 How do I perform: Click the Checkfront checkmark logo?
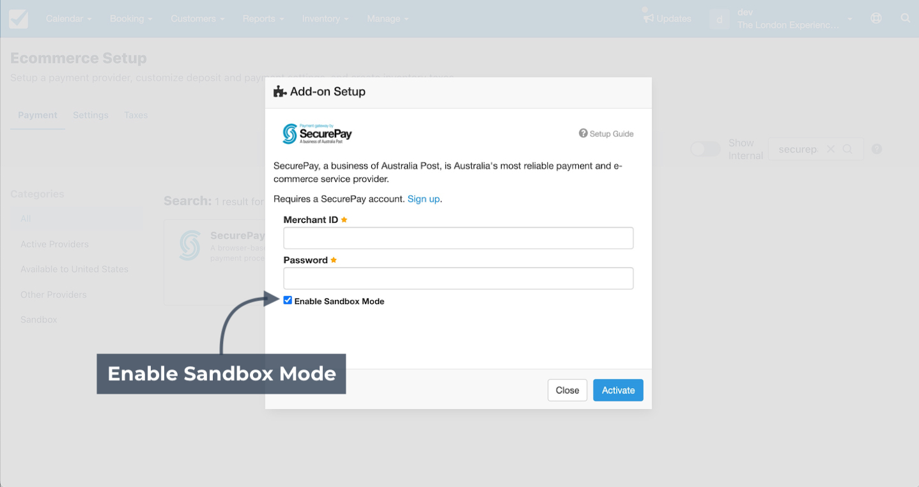coord(19,19)
